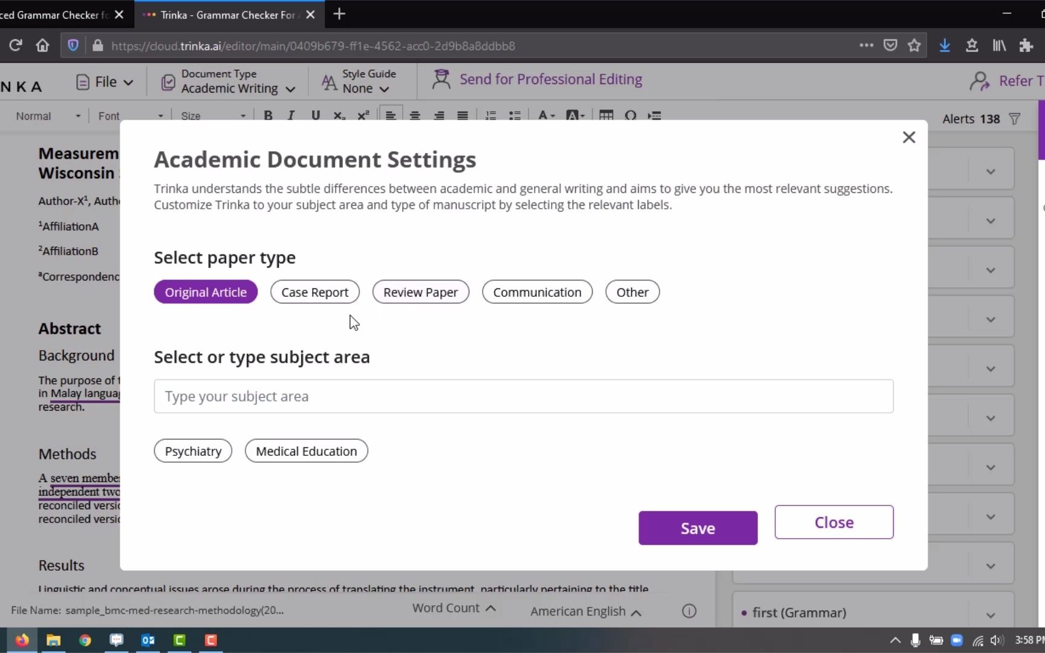1045x653 pixels.
Task: Insert numbered list
Action: [x=490, y=115]
